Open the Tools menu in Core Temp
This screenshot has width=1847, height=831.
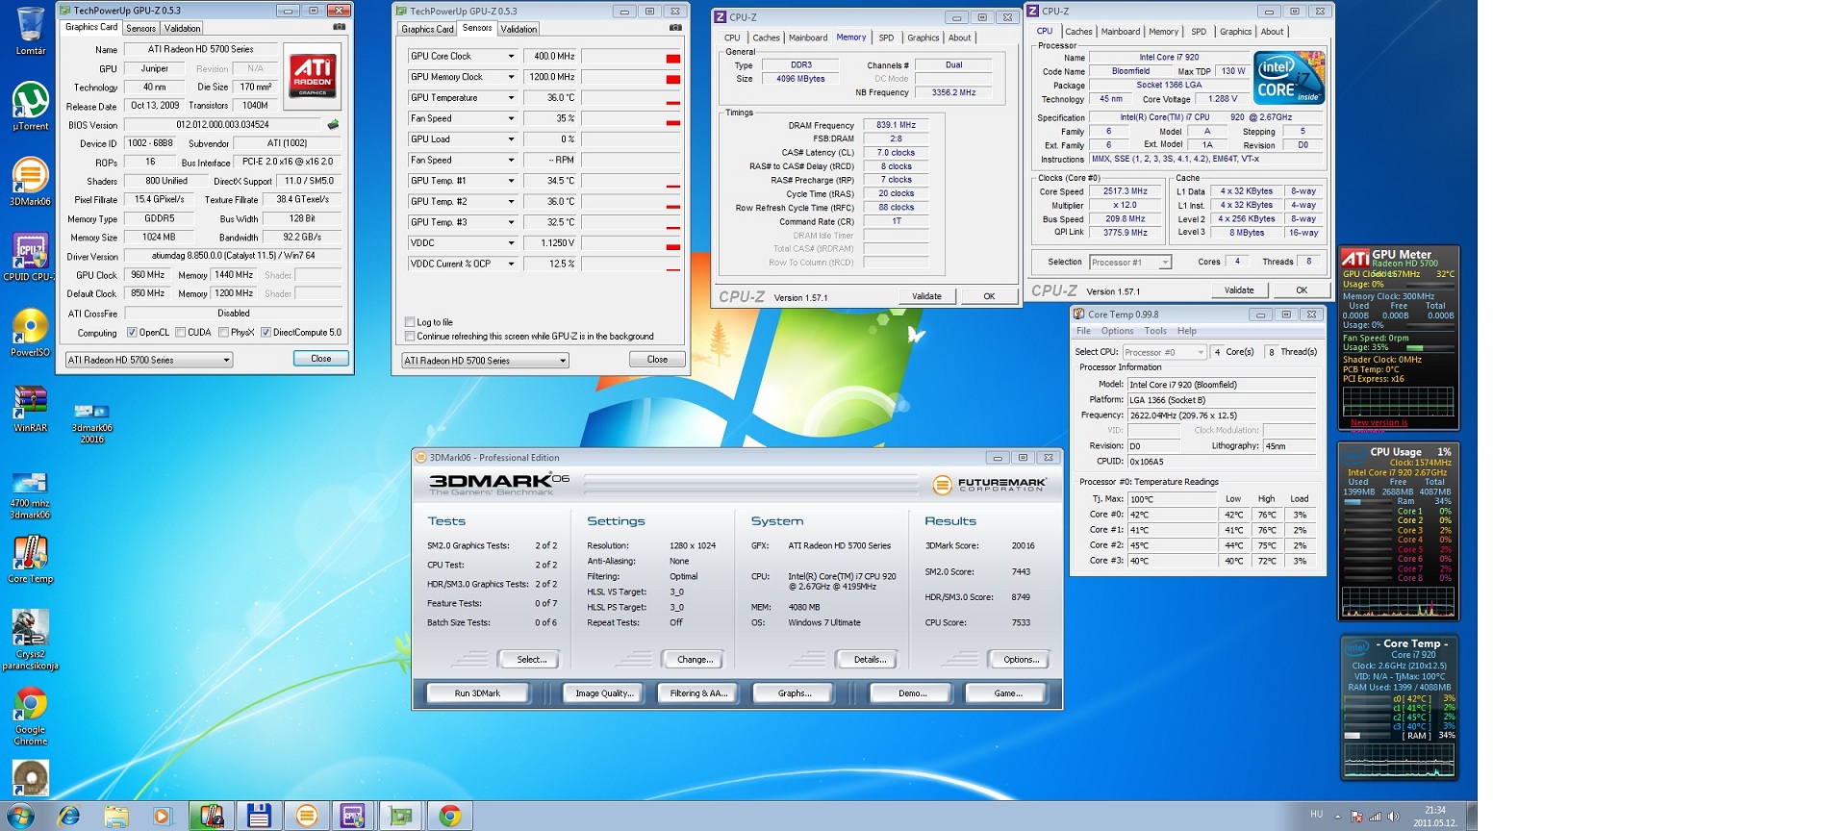pyautogui.click(x=1155, y=331)
